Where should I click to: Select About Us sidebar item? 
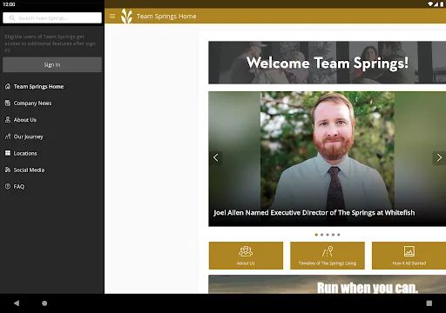tap(52, 120)
